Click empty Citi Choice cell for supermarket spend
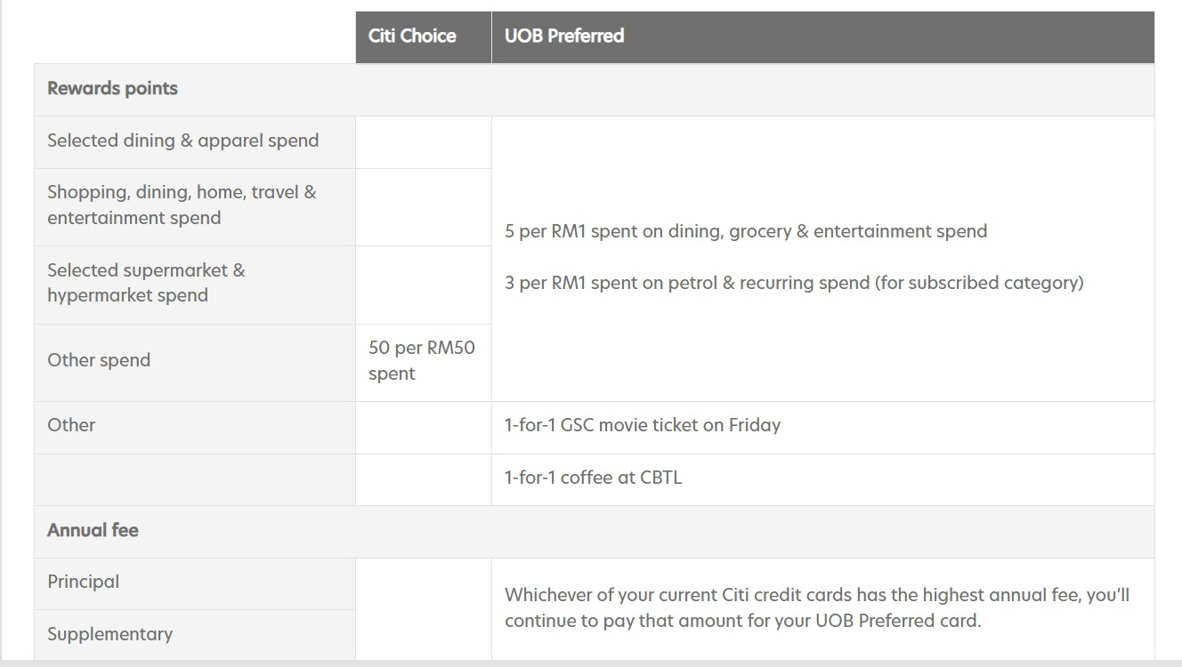 click(423, 285)
